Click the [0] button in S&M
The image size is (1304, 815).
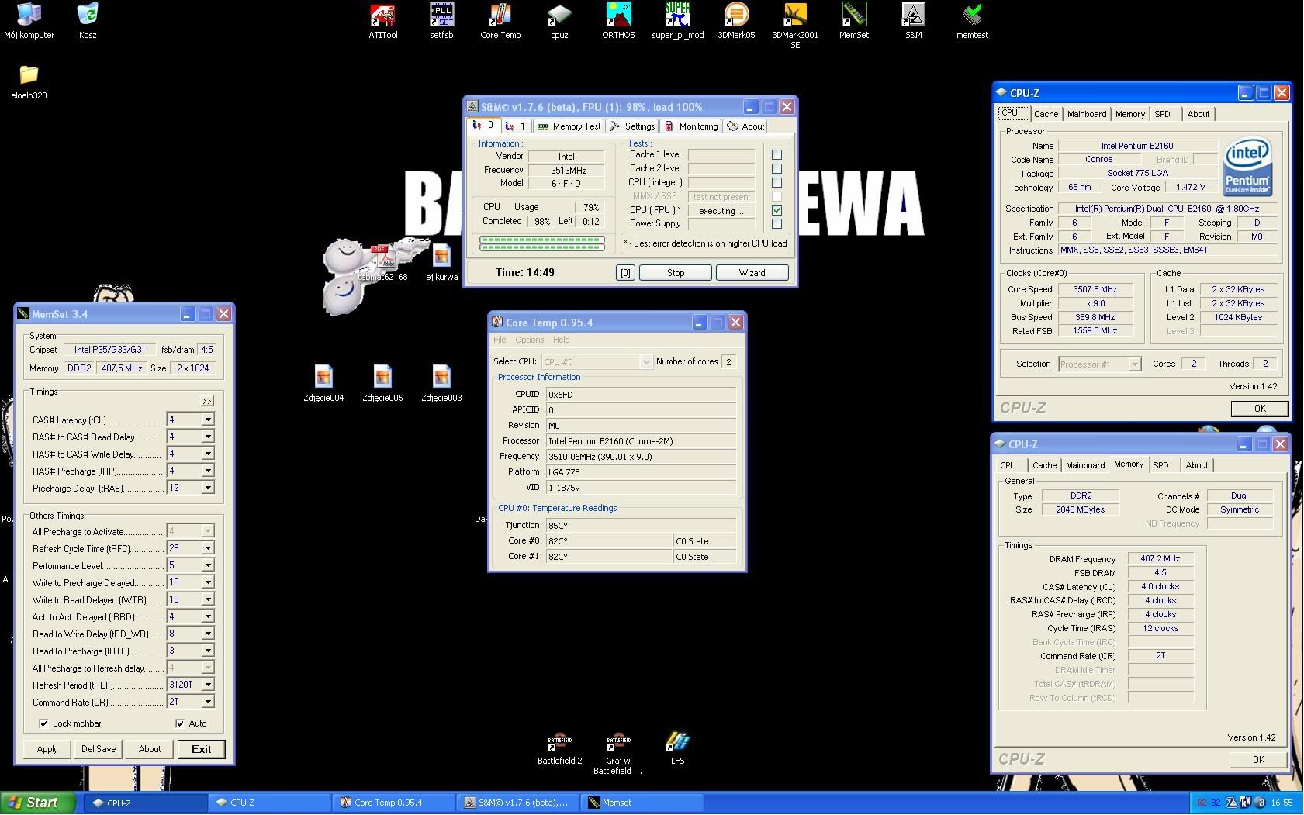pyautogui.click(x=625, y=273)
